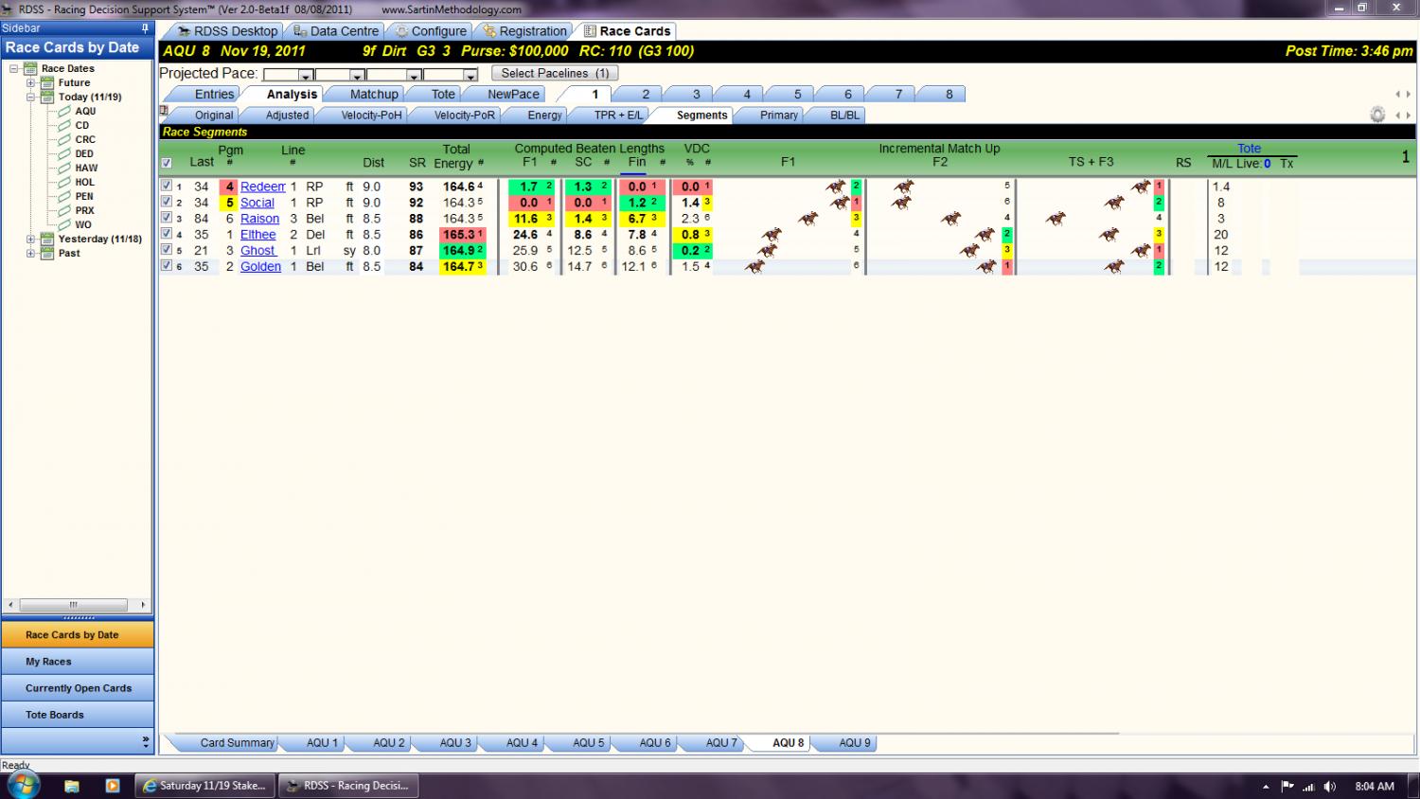Click the F2 horse icon in Elthee row
This screenshot has height=799, width=1420.
985,235
